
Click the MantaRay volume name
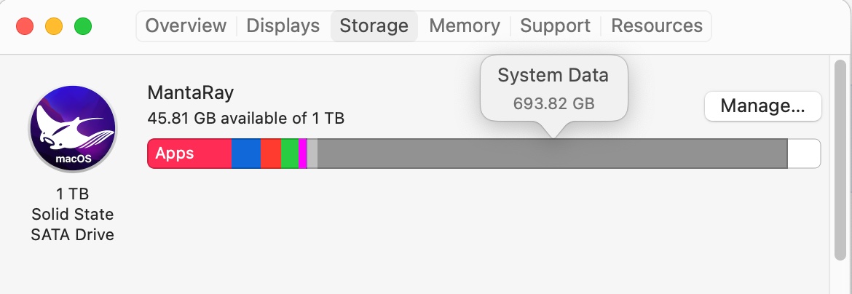(190, 92)
